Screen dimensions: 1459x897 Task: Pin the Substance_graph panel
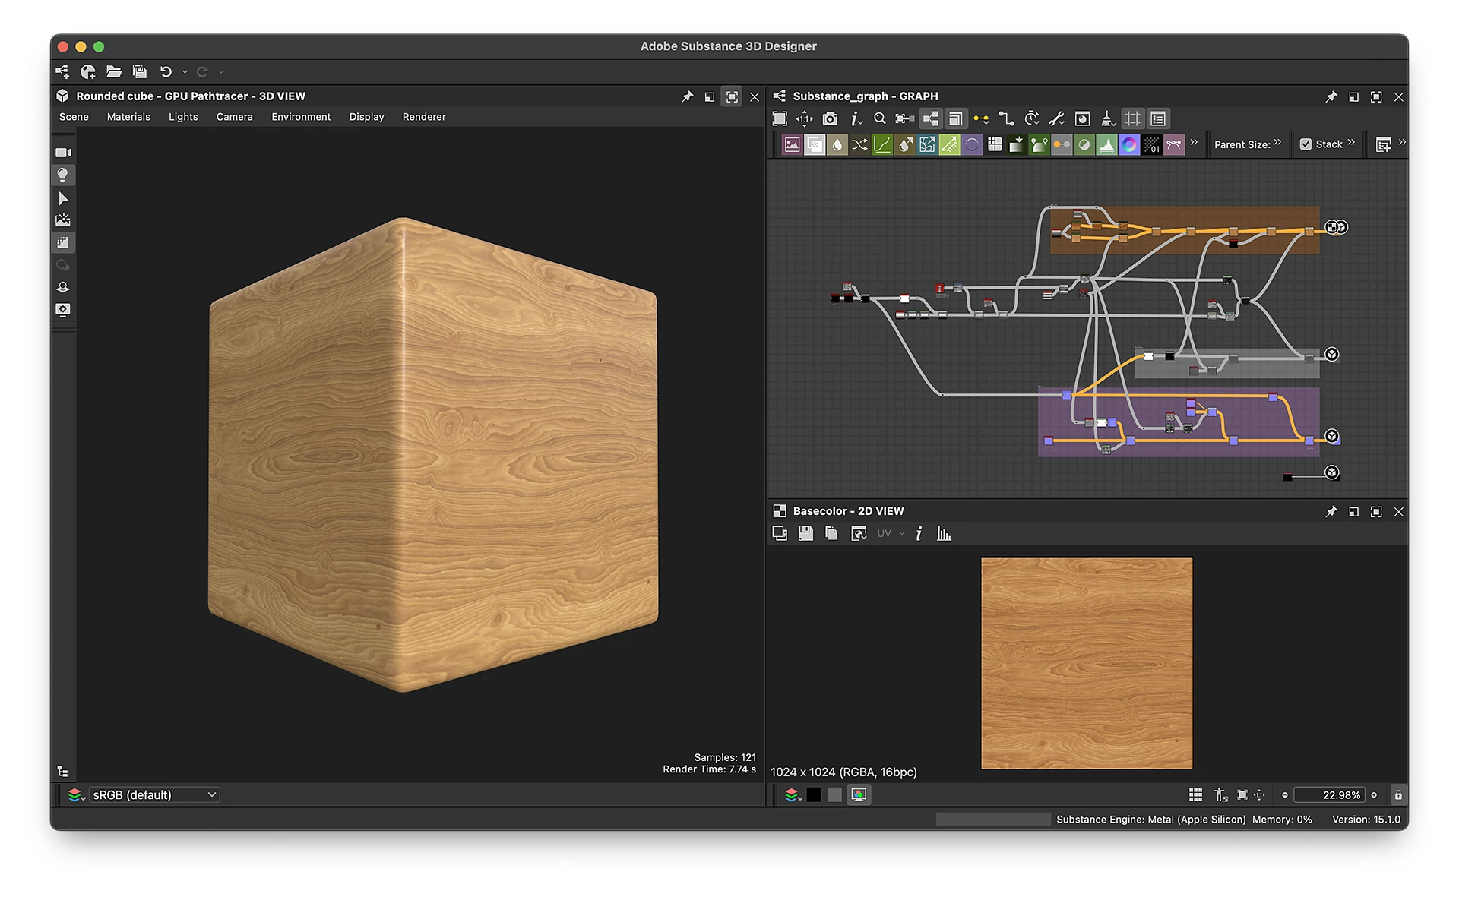pos(1331,96)
